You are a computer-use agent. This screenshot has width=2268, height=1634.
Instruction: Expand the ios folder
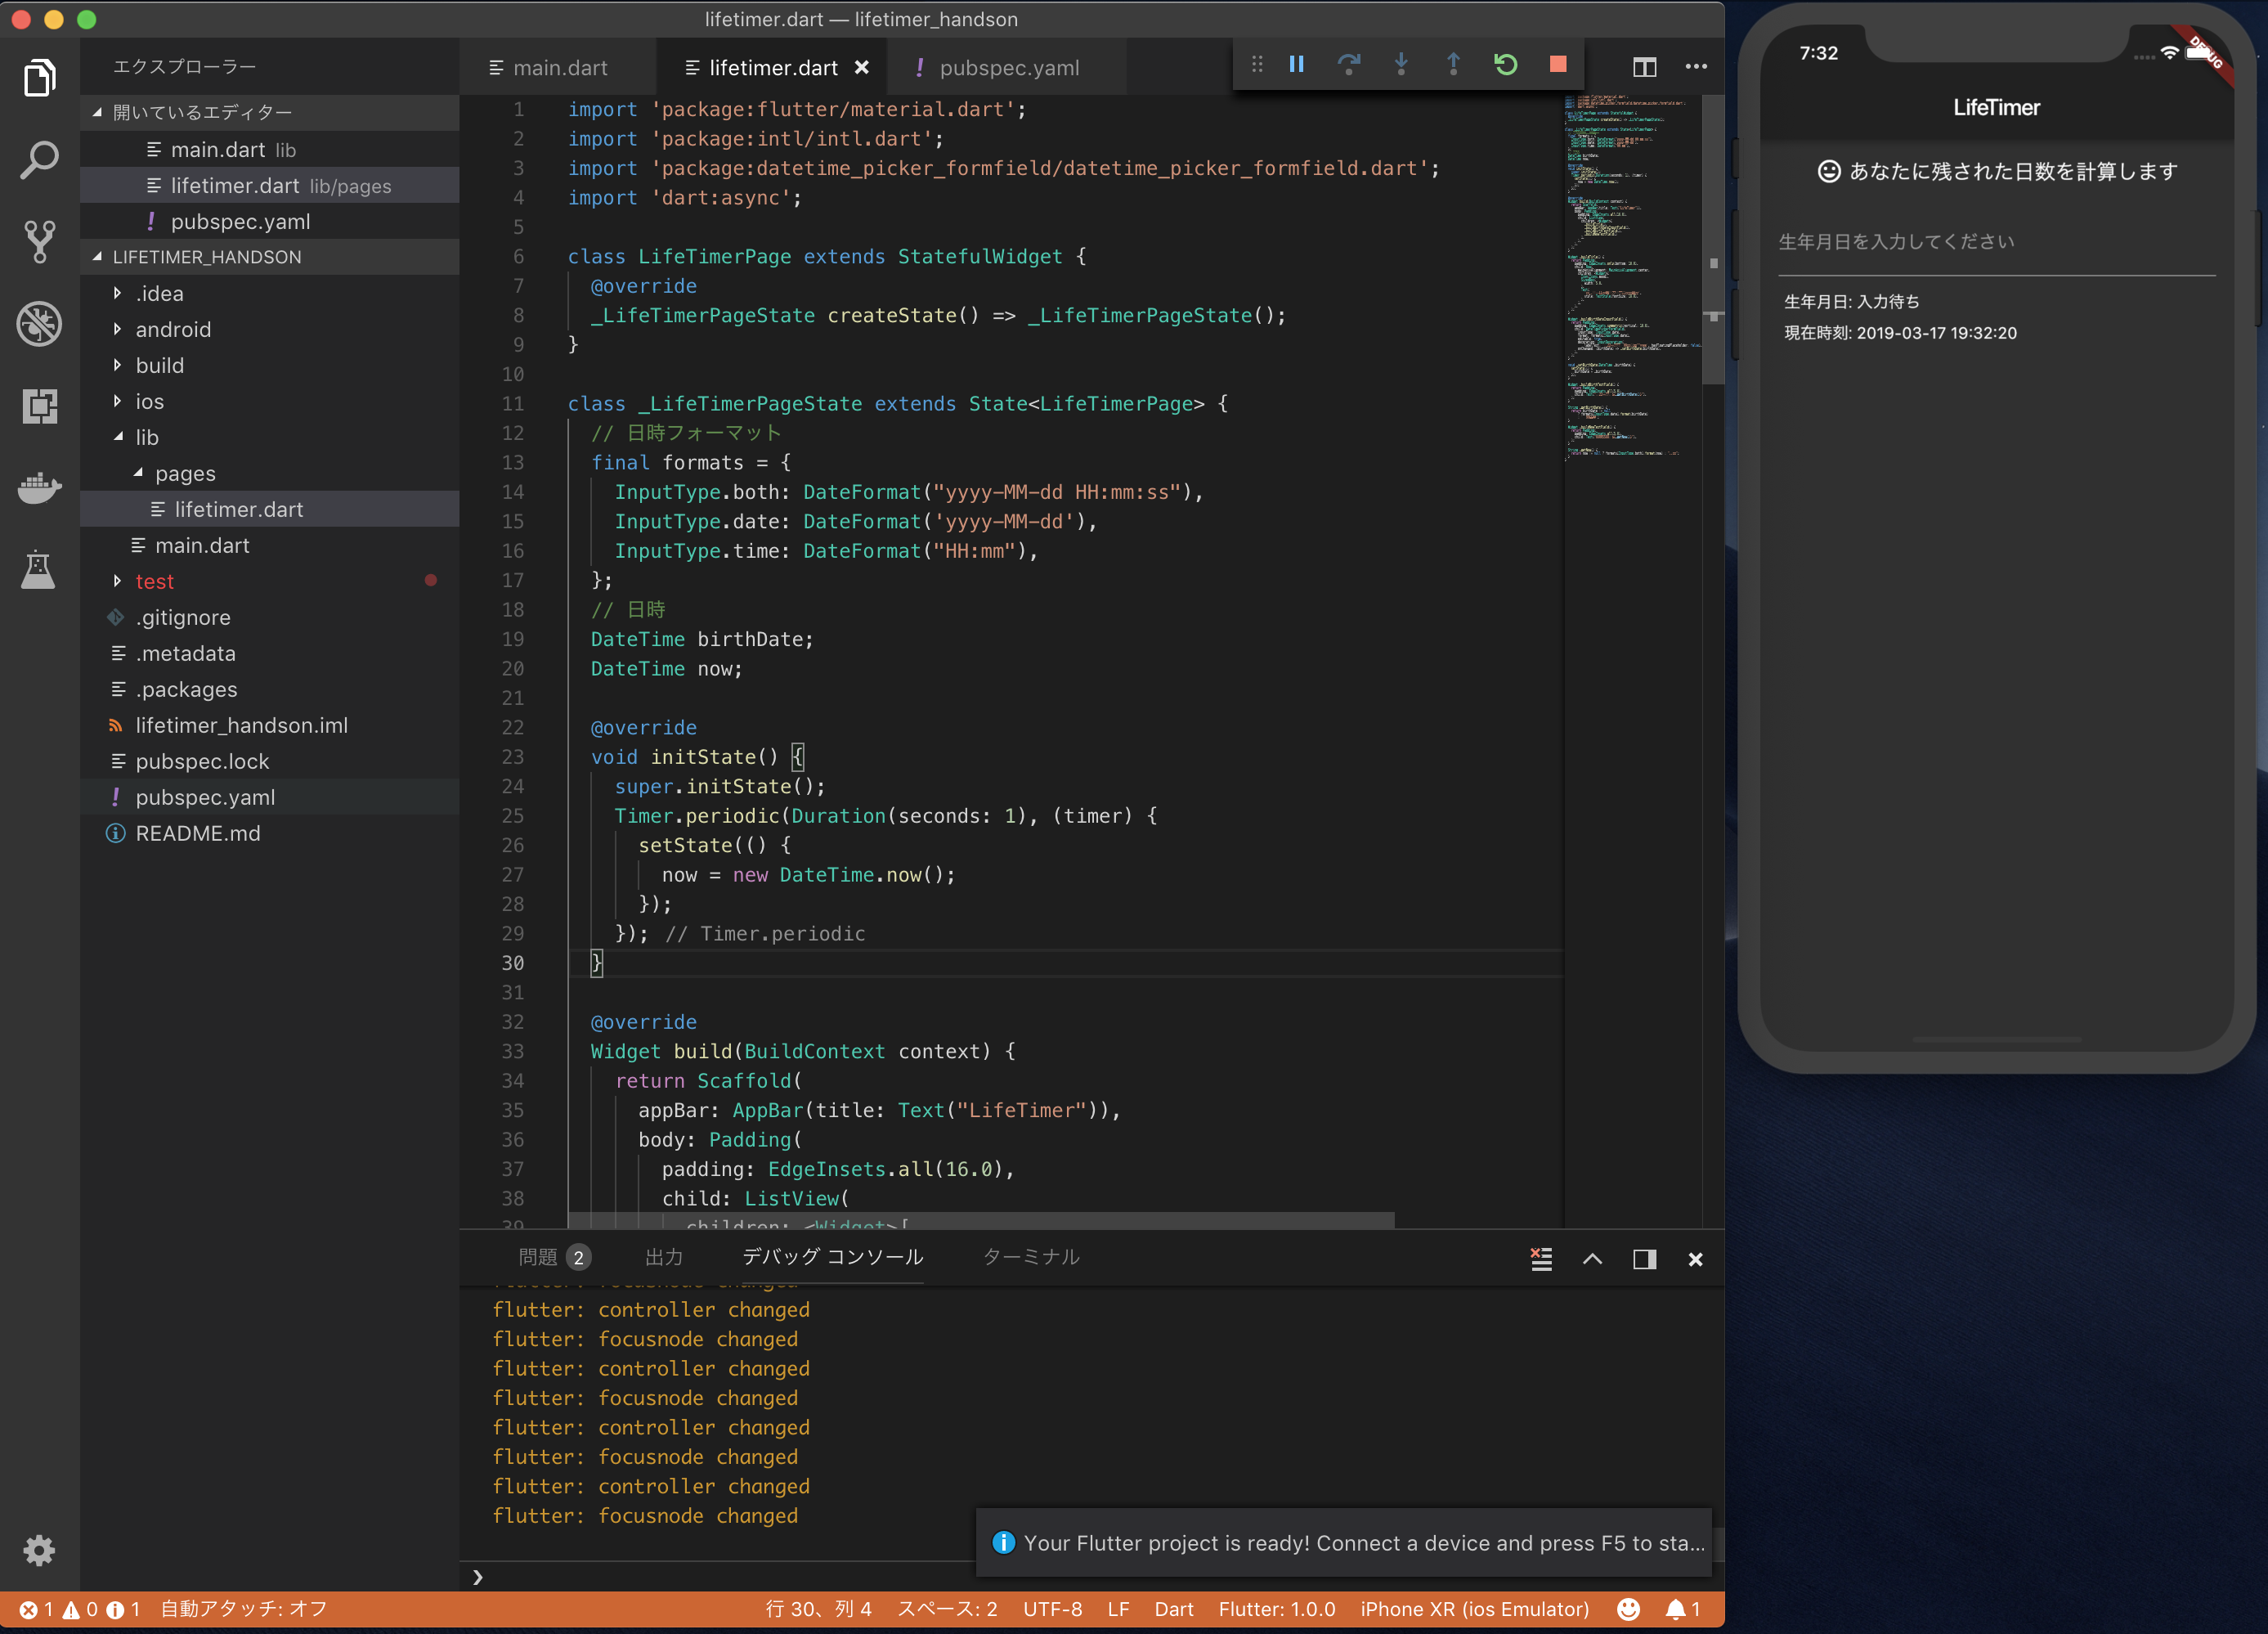[269, 401]
